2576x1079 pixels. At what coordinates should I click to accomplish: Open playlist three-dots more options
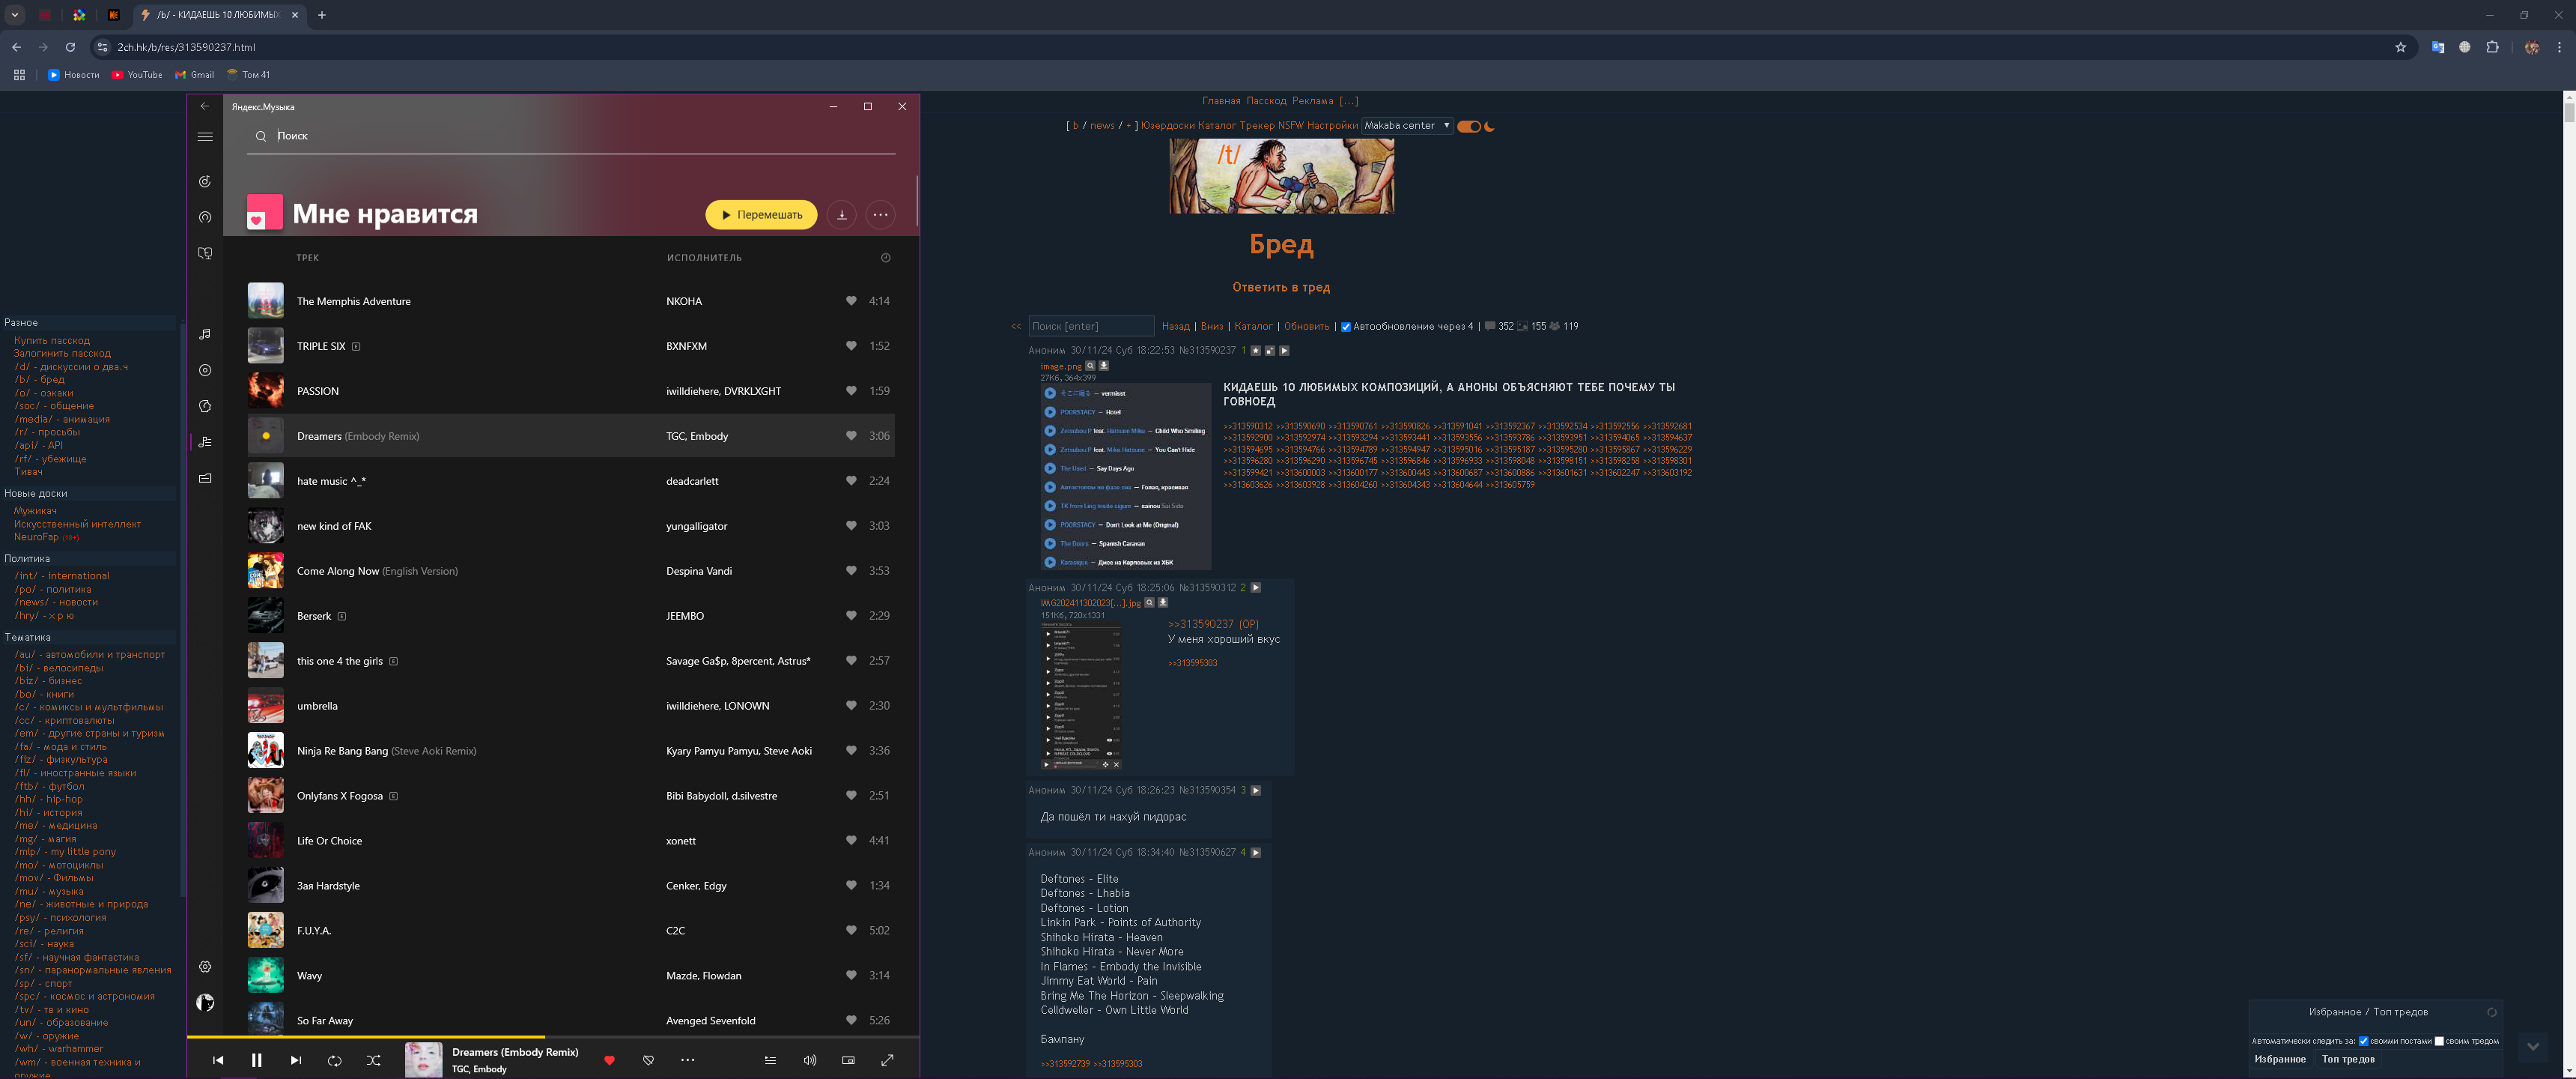pyautogui.click(x=880, y=214)
